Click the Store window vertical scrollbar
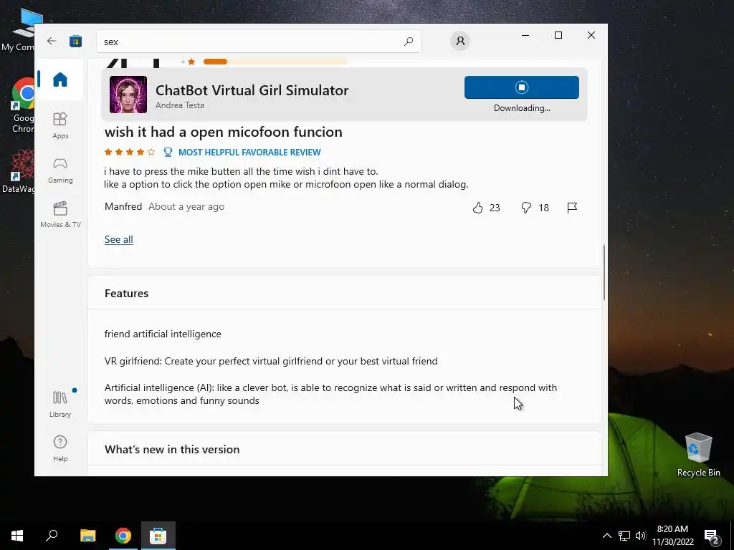Screen dimensions: 734x550 [x=604, y=271]
